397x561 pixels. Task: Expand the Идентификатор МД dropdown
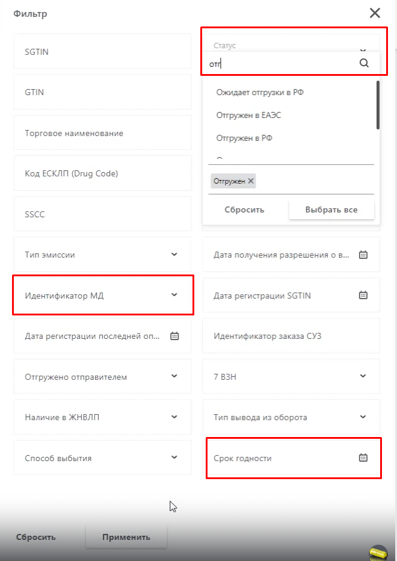(x=174, y=295)
